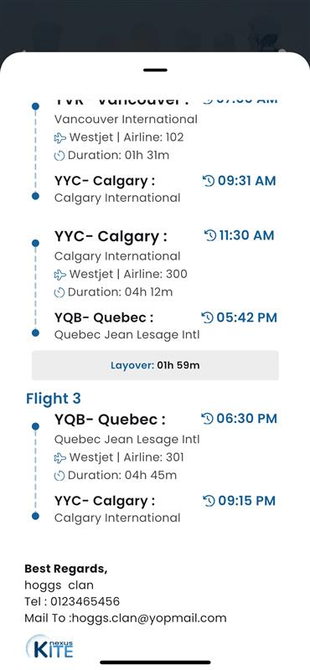Tap the home indicator bar at the bottom
This screenshot has width=310, height=670.
[x=155, y=662]
